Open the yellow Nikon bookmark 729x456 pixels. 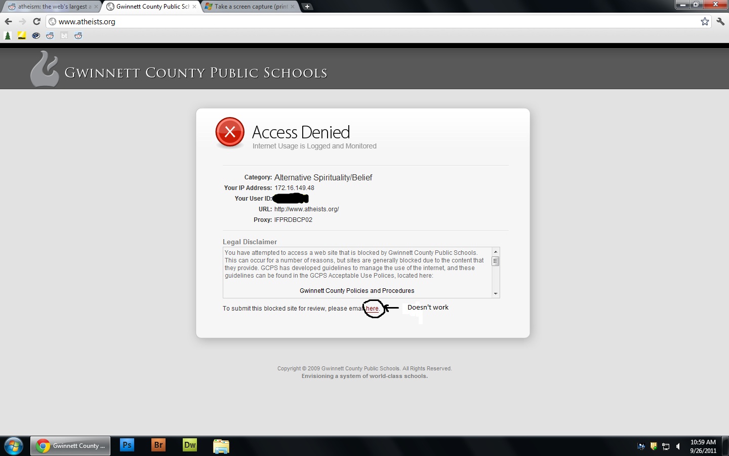tap(22, 35)
